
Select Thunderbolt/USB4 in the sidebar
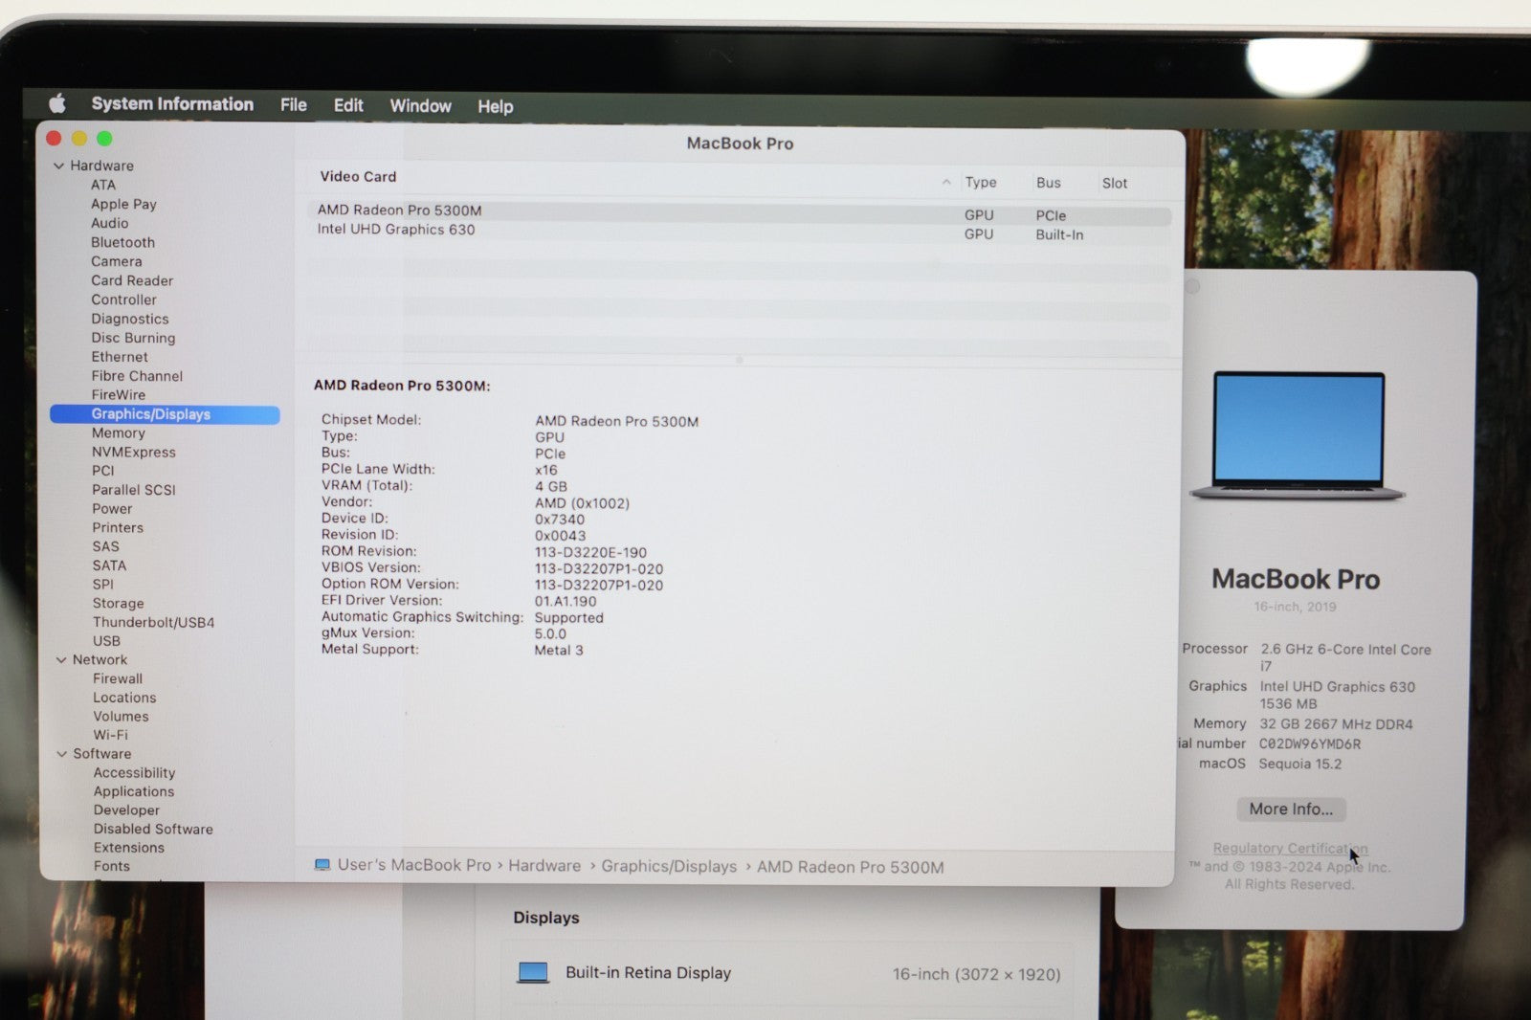[x=153, y=622]
